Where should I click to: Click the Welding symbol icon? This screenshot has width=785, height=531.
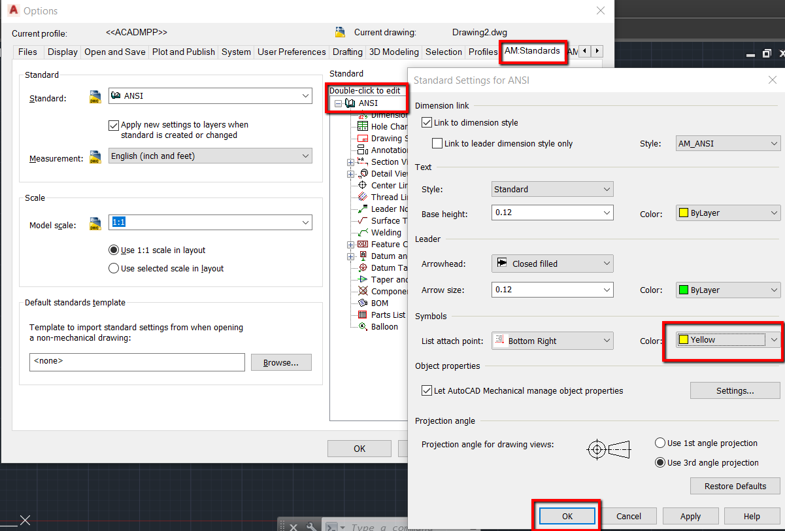click(363, 232)
